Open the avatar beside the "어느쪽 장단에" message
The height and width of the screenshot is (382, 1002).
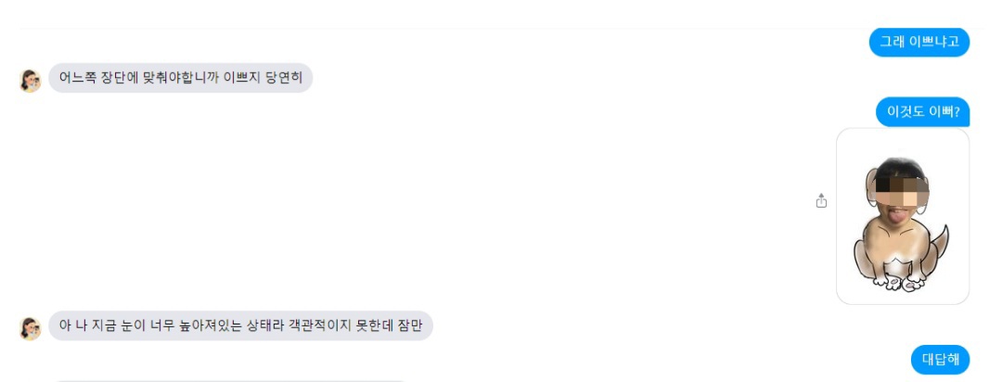[31, 80]
